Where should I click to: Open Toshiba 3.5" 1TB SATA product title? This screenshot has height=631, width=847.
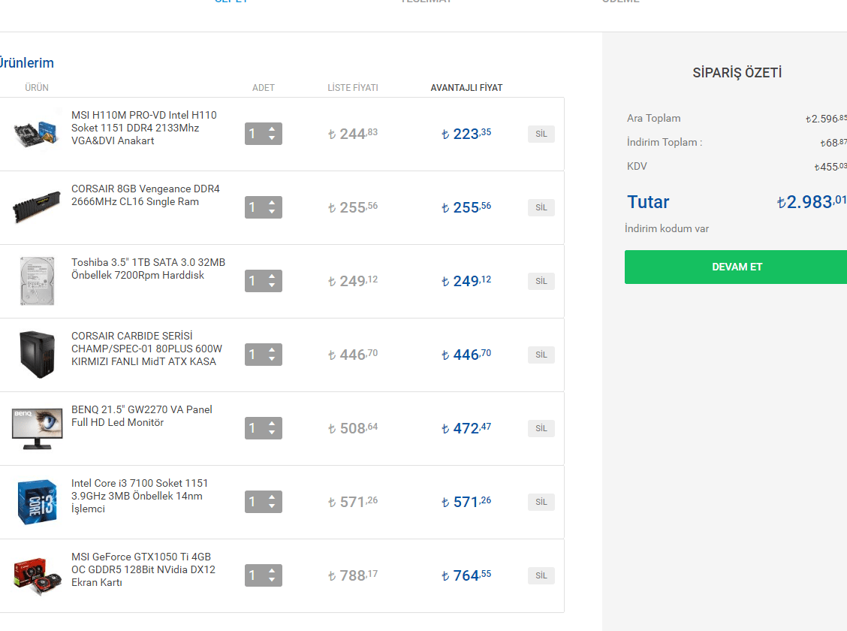point(148,268)
